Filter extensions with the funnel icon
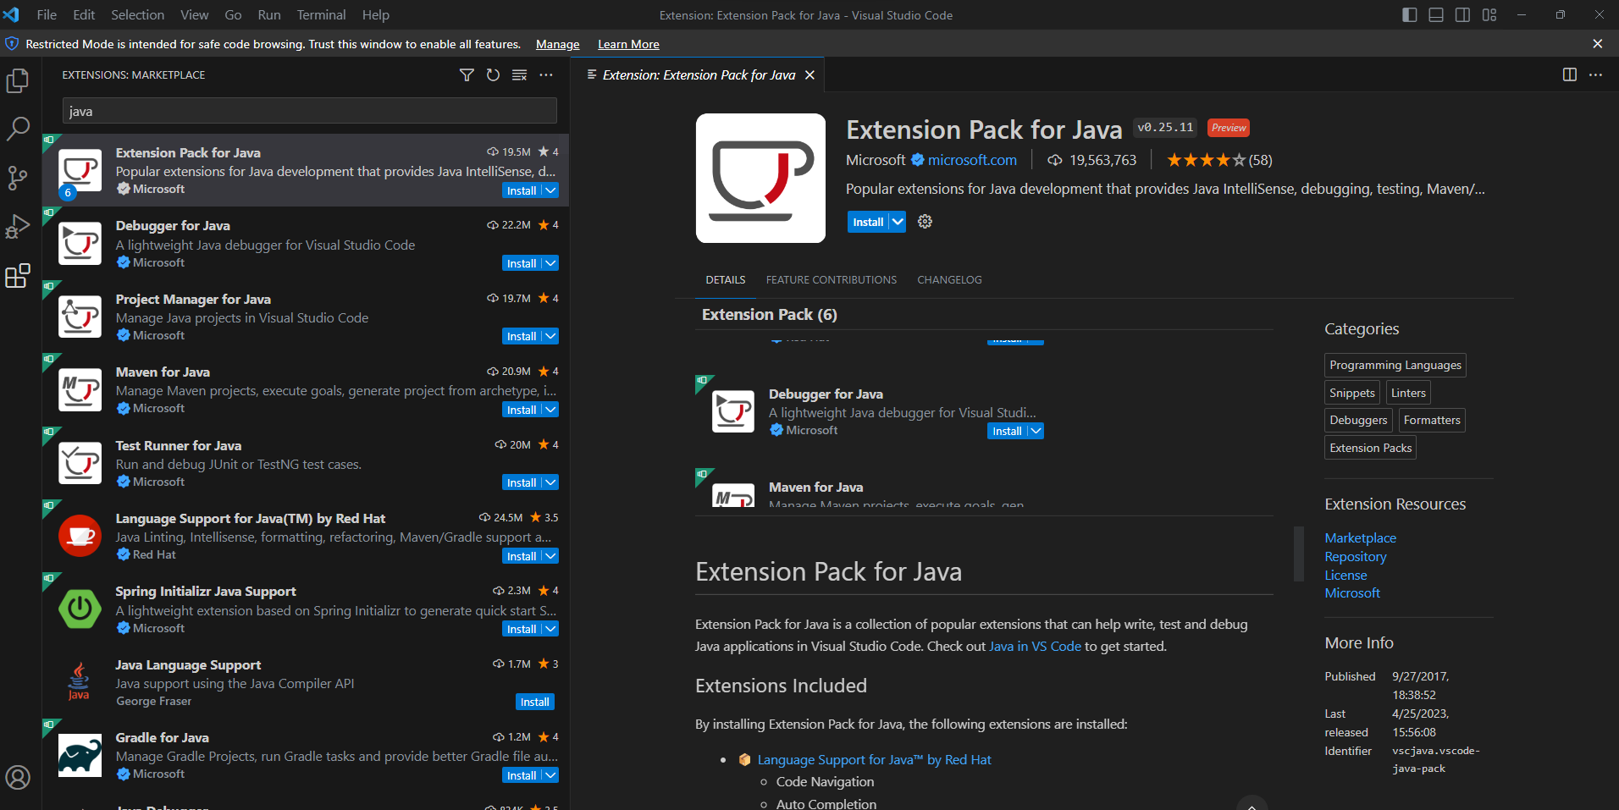The width and height of the screenshot is (1619, 810). click(467, 75)
